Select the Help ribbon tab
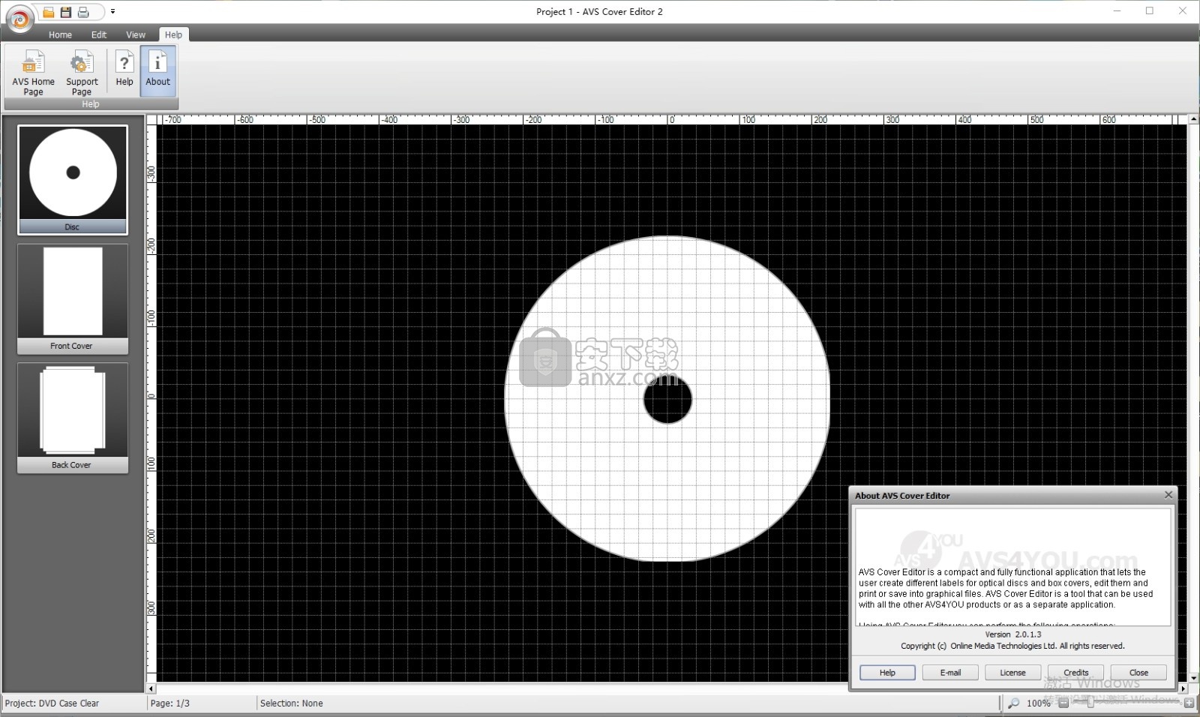Viewport: 1200px width, 717px height. click(173, 34)
